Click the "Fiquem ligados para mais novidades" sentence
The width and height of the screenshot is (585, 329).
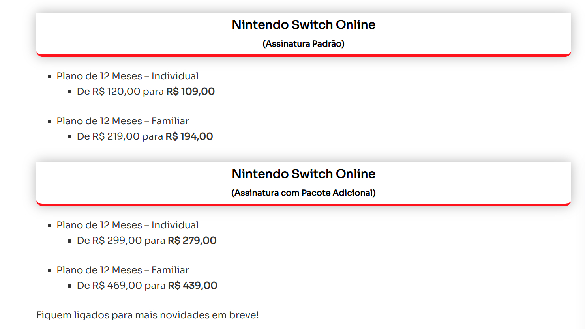147,315
